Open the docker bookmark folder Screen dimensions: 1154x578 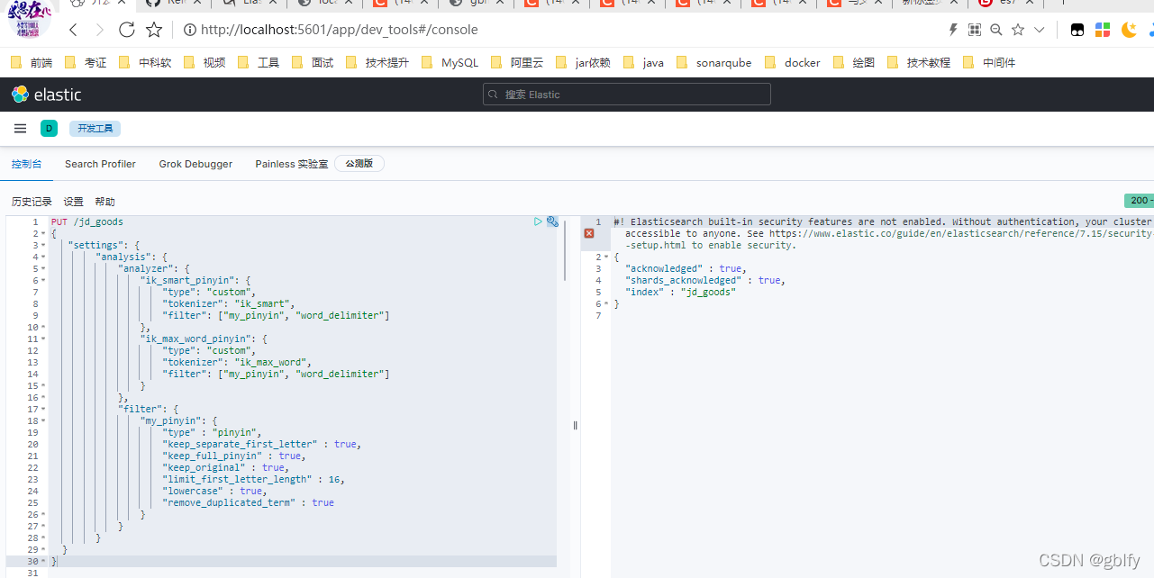coord(792,62)
